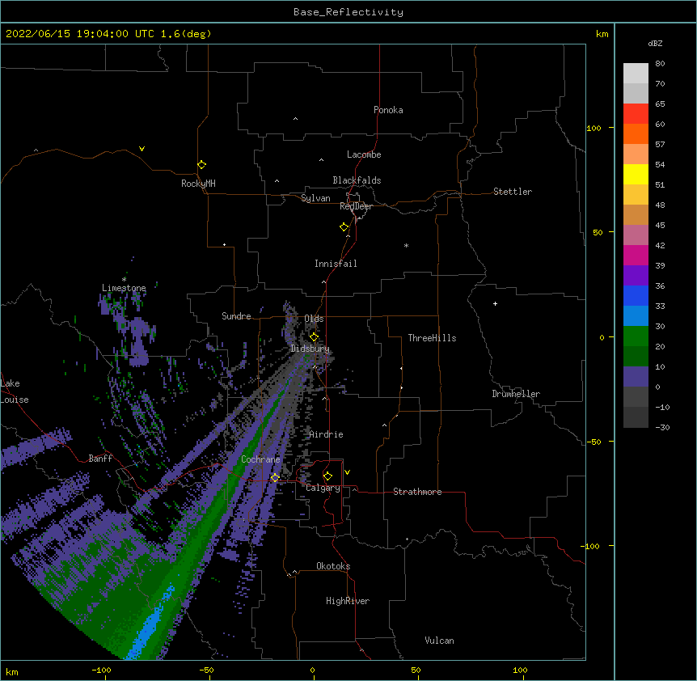Click the 0 tick label on the bottom axis
Image resolution: width=697 pixels, height=681 pixels.
click(312, 670)
